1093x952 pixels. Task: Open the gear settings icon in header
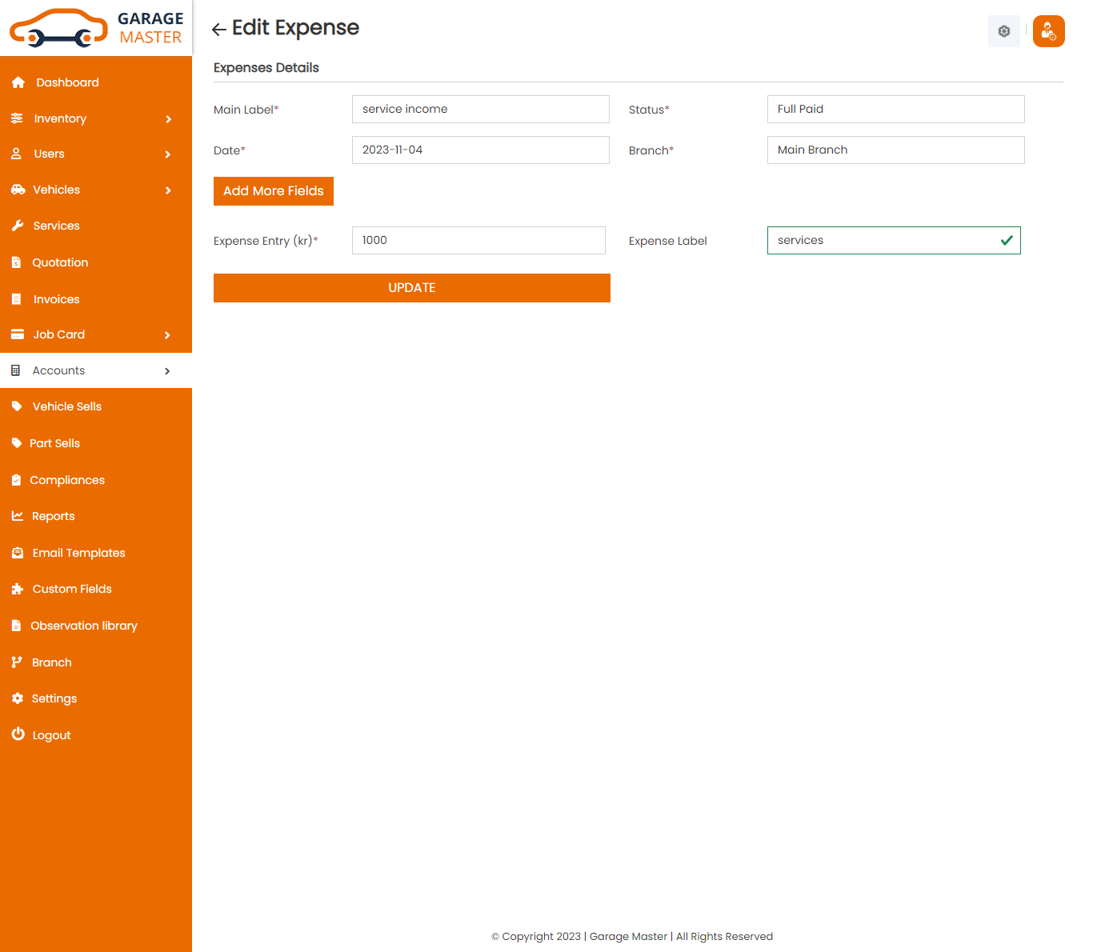1003,31
